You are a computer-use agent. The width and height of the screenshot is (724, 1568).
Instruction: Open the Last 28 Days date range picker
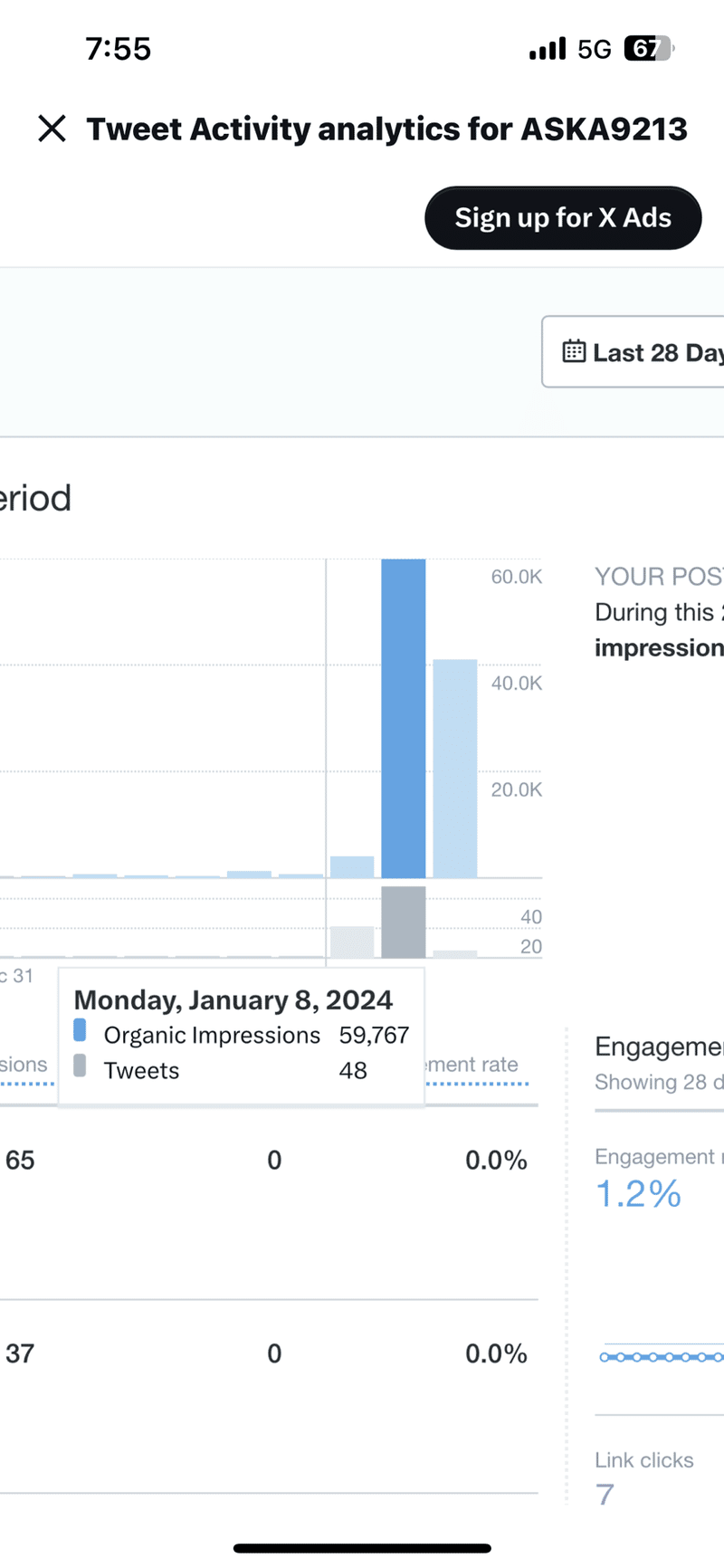point(633,352)
